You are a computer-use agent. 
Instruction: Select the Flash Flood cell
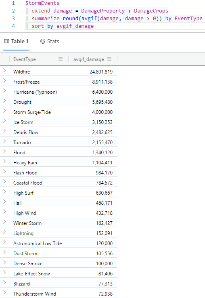click(25, 173)
